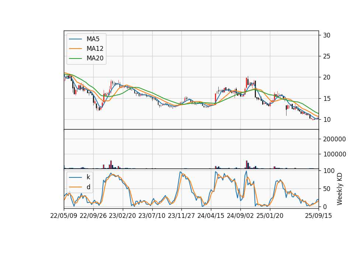The height and width of the screenshot is (254, 354).
Task: Click the date label 22/05/09
Action: coord(64,216)
